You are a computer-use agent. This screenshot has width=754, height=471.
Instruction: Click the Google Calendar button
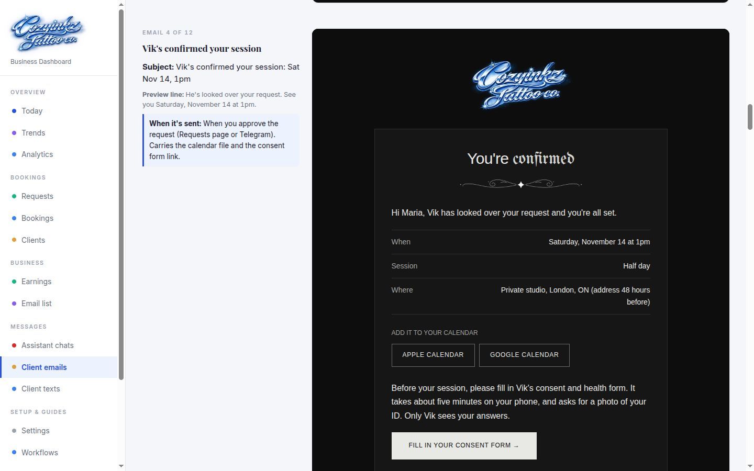point(524,355)
